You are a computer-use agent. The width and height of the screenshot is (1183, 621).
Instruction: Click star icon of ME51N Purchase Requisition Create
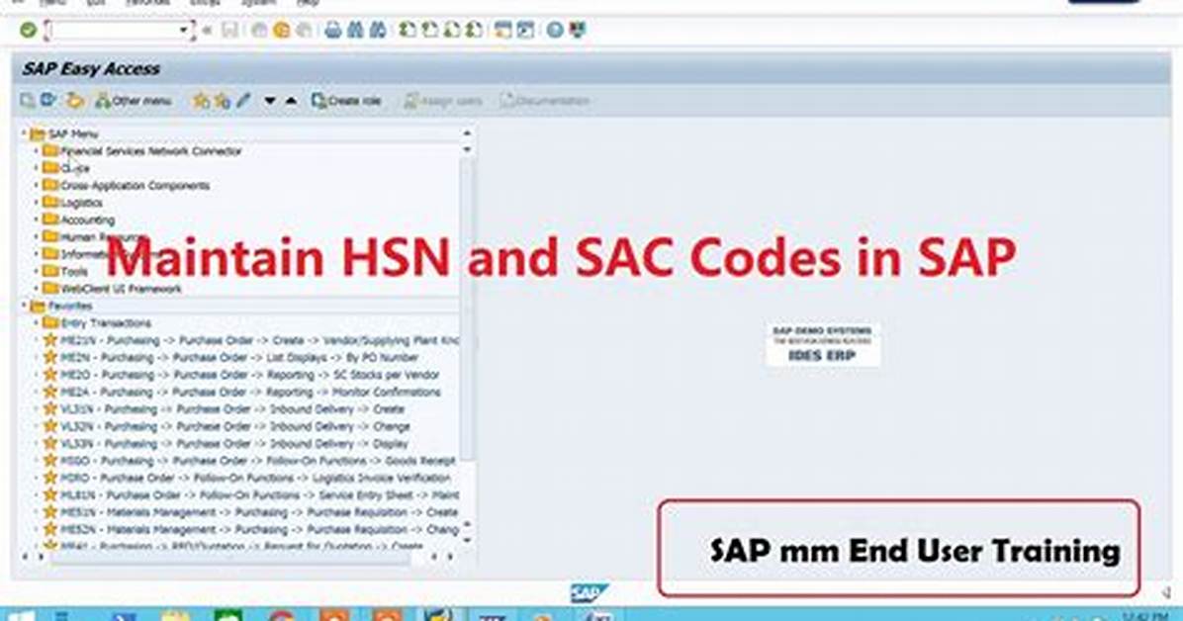click(x=50, y=512)
